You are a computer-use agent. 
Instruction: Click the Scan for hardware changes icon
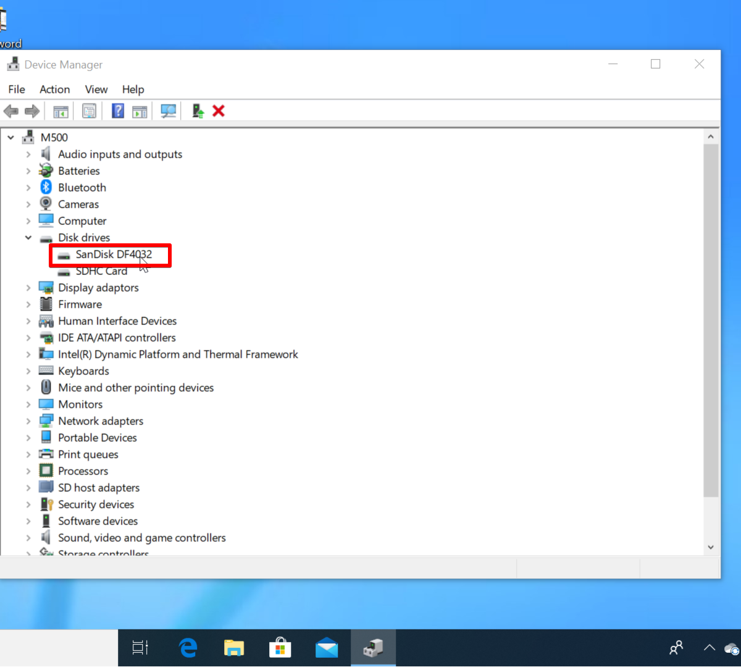point(168,111)
